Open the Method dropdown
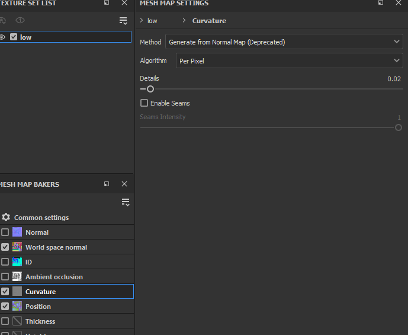 click(284, 42)
